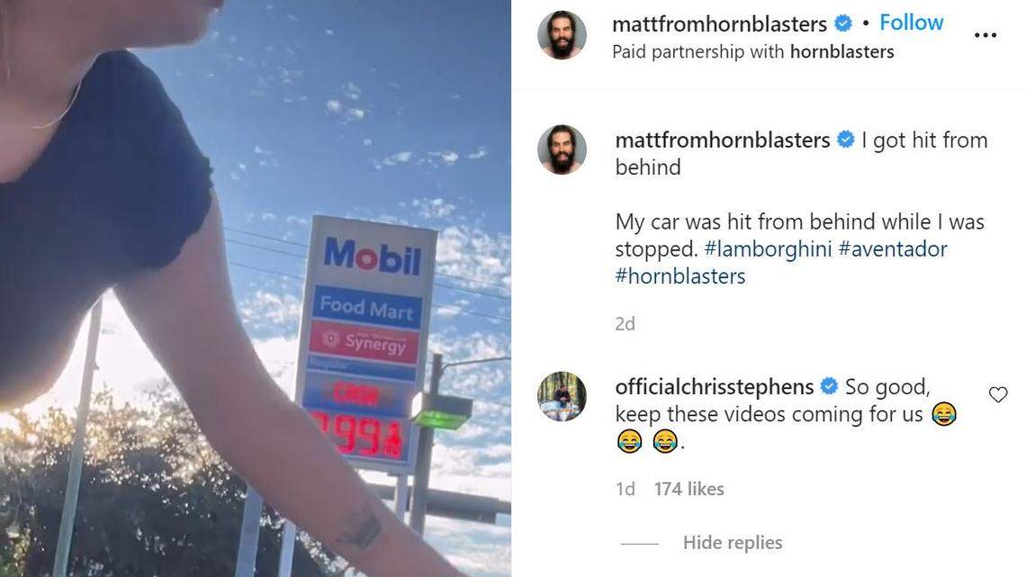Click the 2d post timestamp
The image size is (1026, 577).
pyautogui.click(x=625, y=324)
